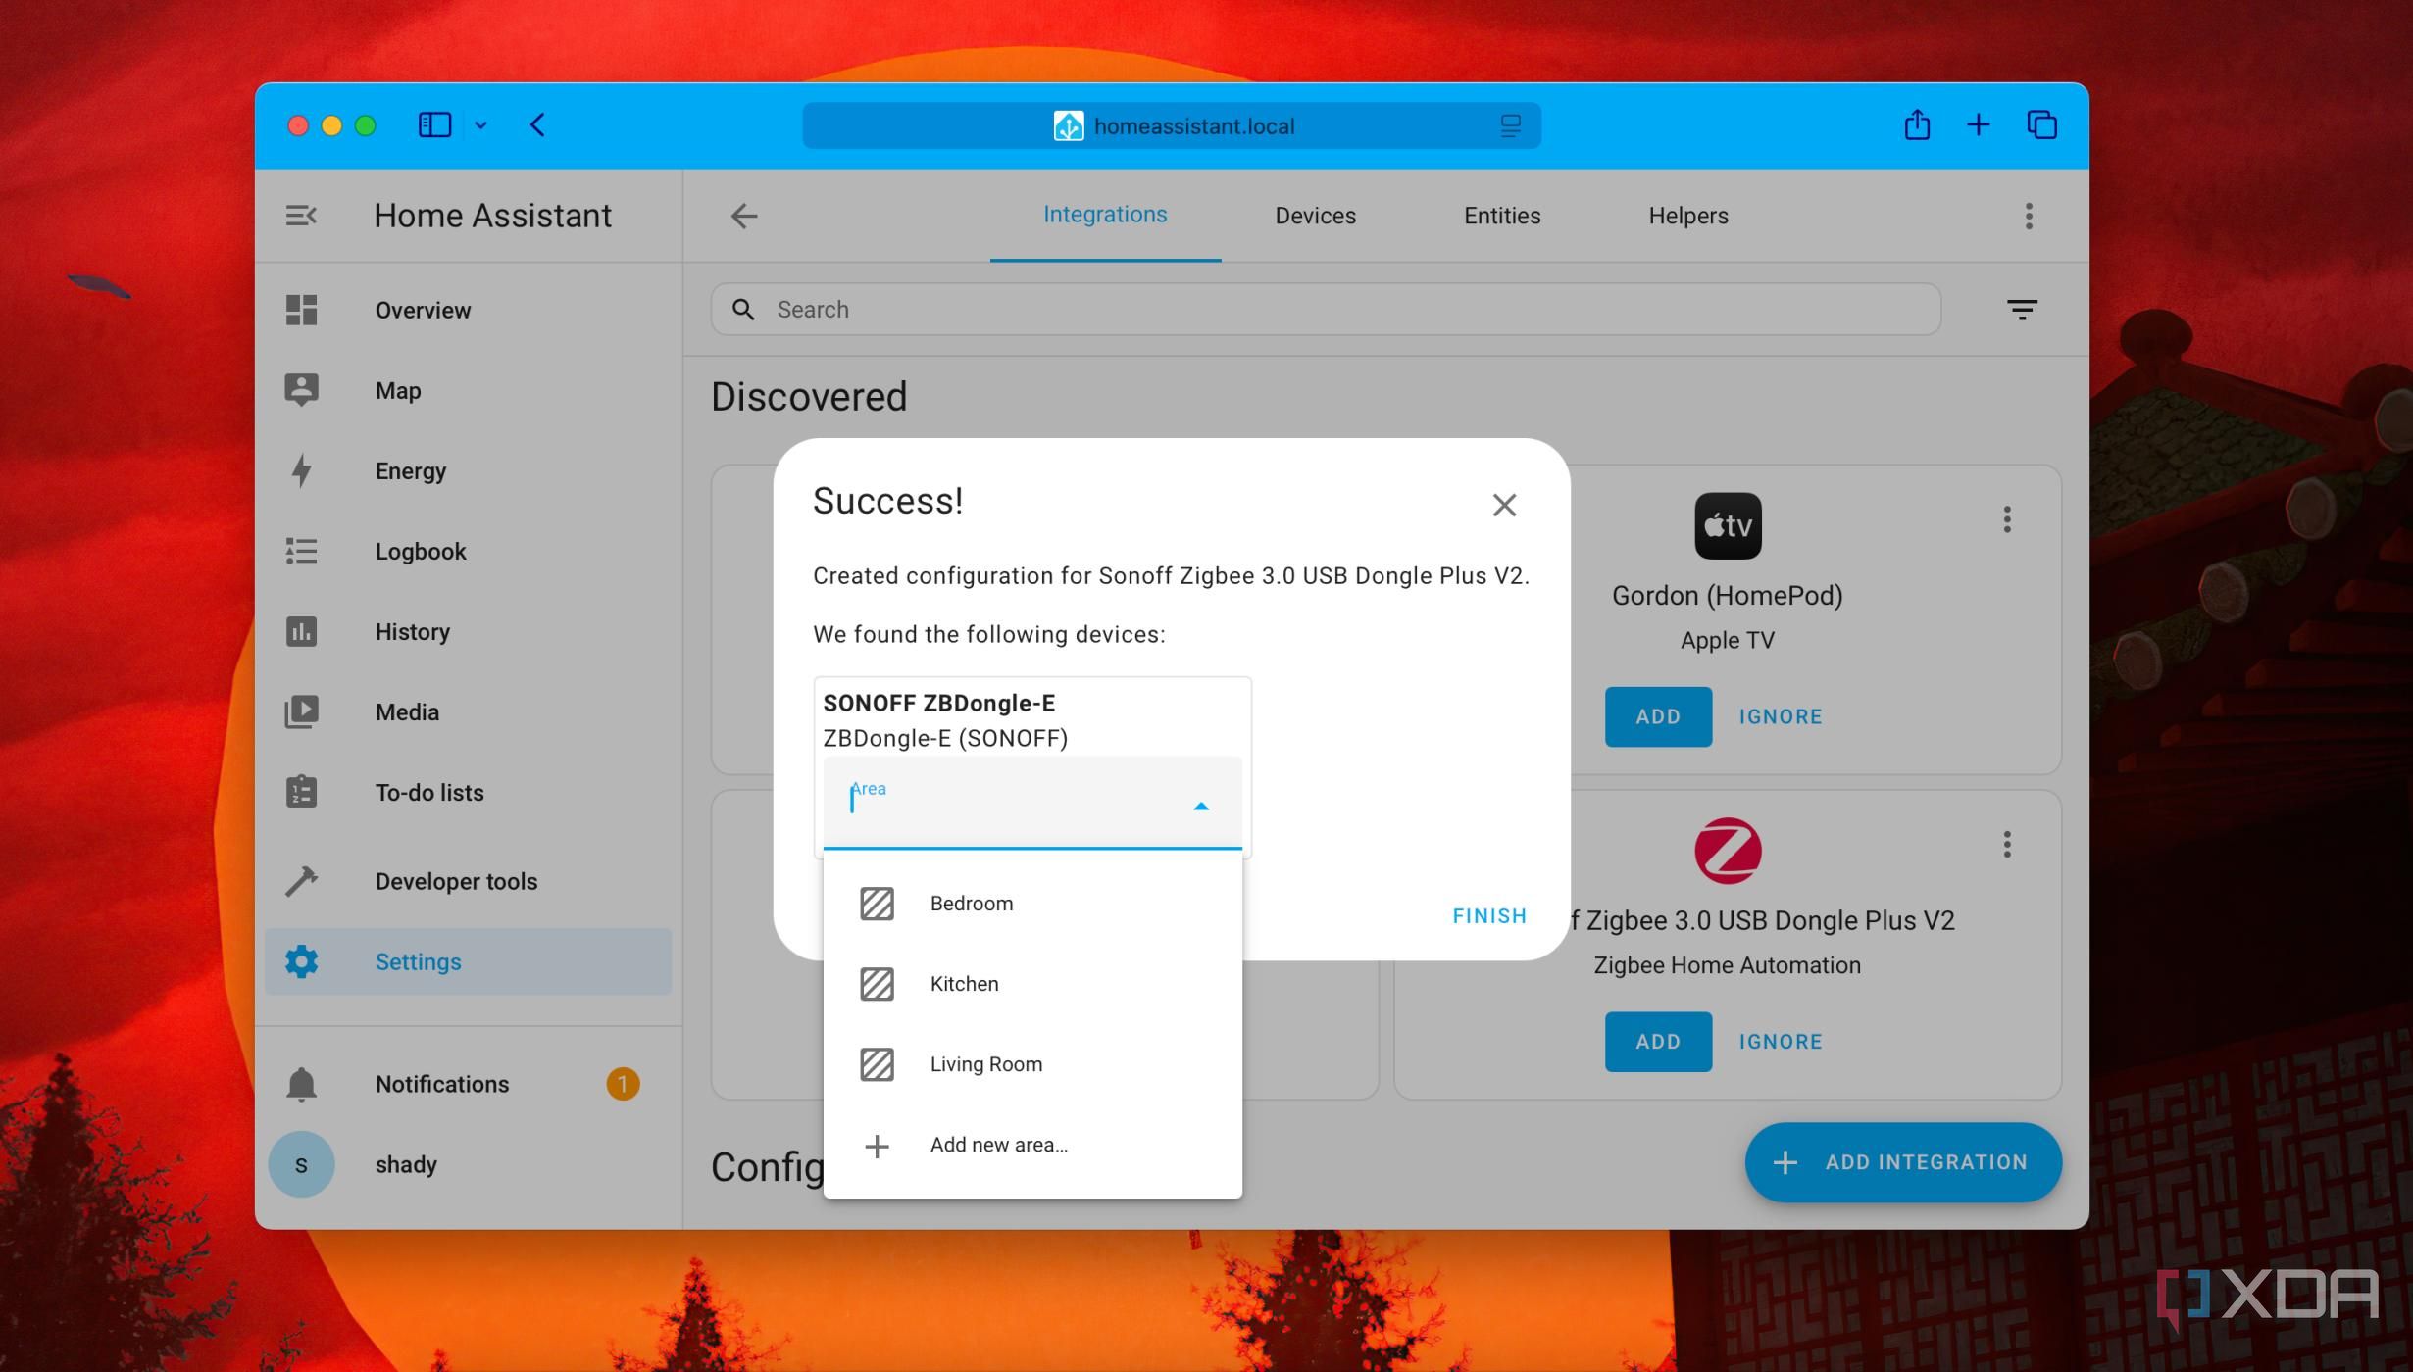Open the Map sidebar icon
Image resolution: width=2413 pixels, height=1372 pixels.
click(301, 390)
